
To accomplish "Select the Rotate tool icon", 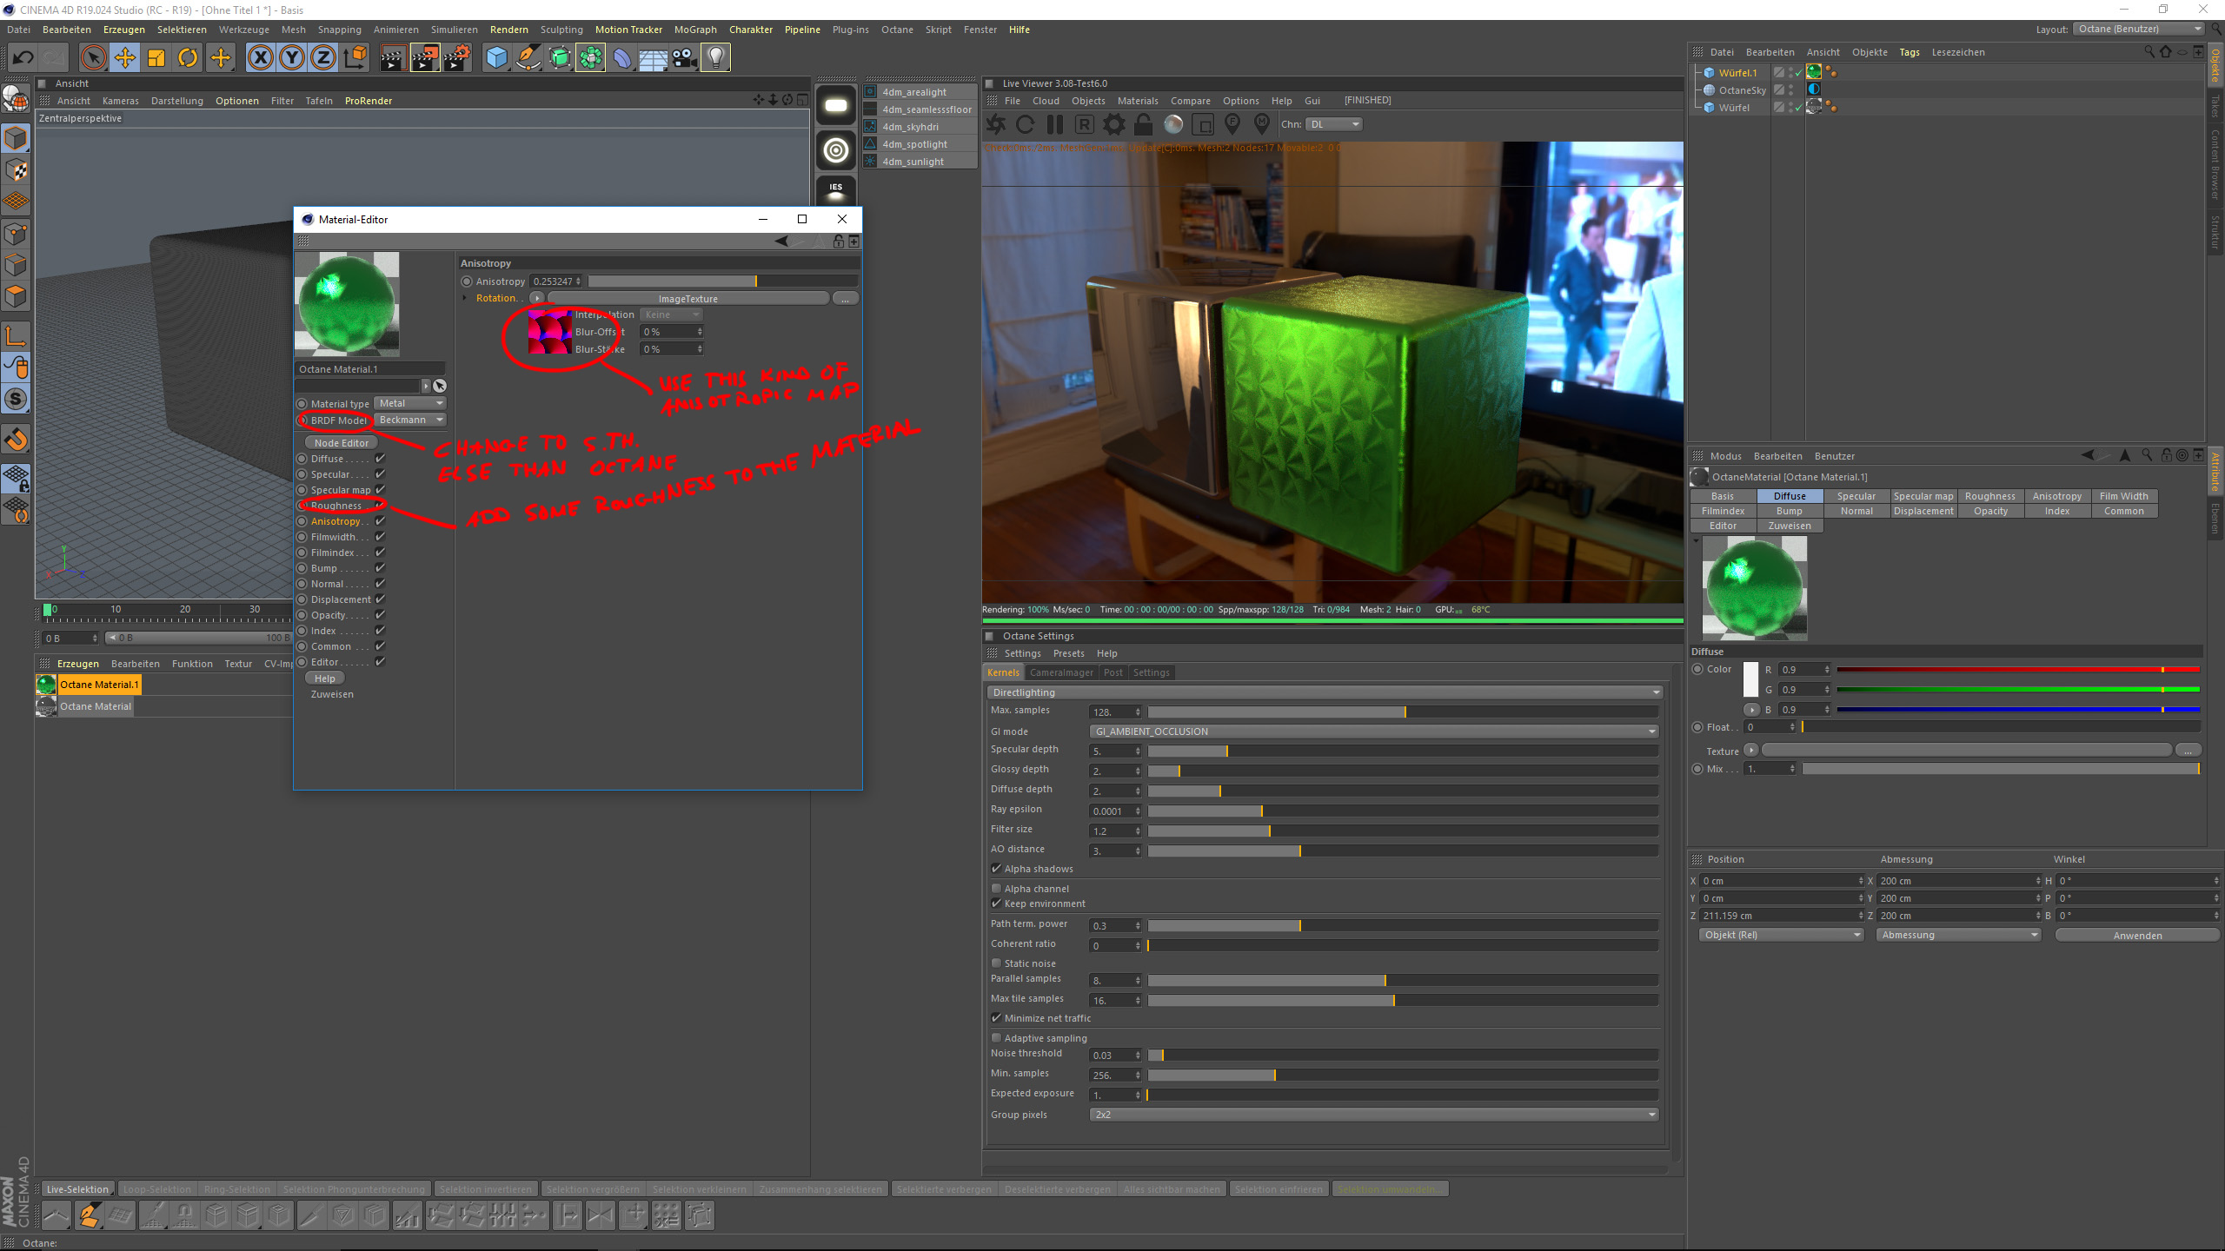I will pos(188,58).
